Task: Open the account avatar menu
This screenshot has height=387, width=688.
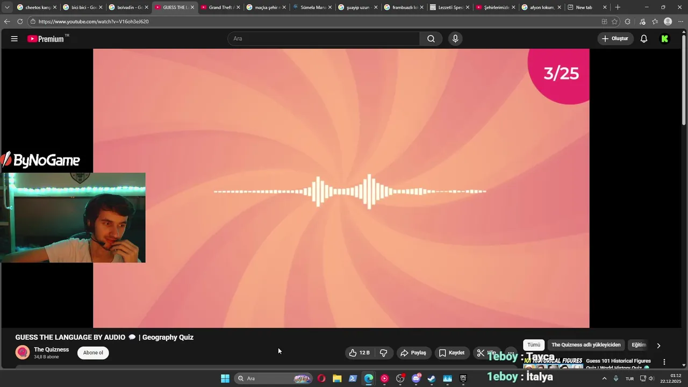Action: point(665,39)
